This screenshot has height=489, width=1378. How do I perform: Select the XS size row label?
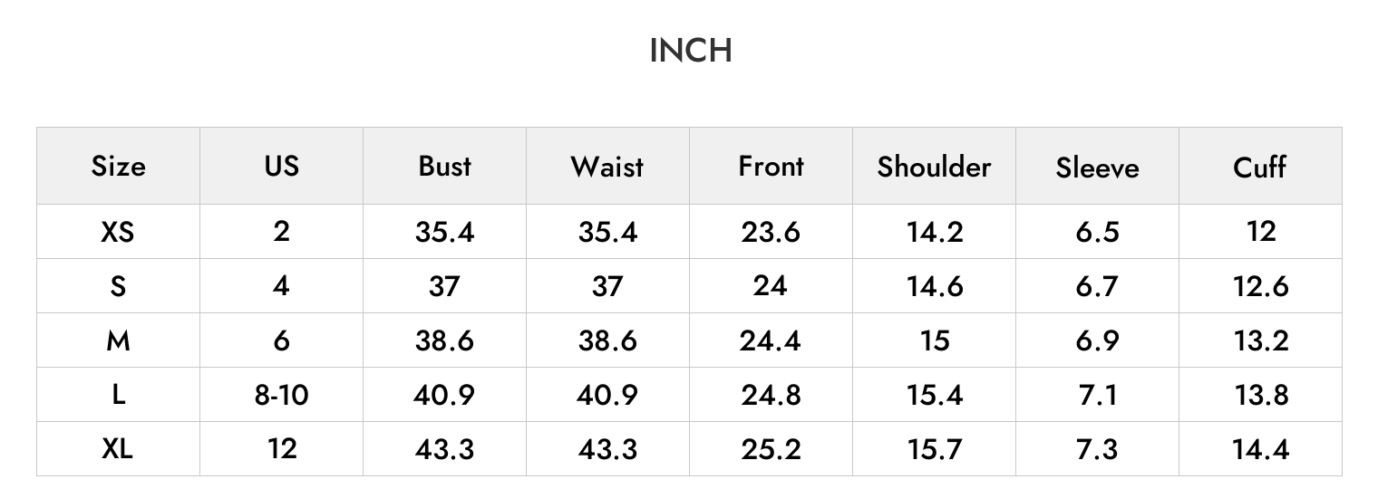[118, 232]
